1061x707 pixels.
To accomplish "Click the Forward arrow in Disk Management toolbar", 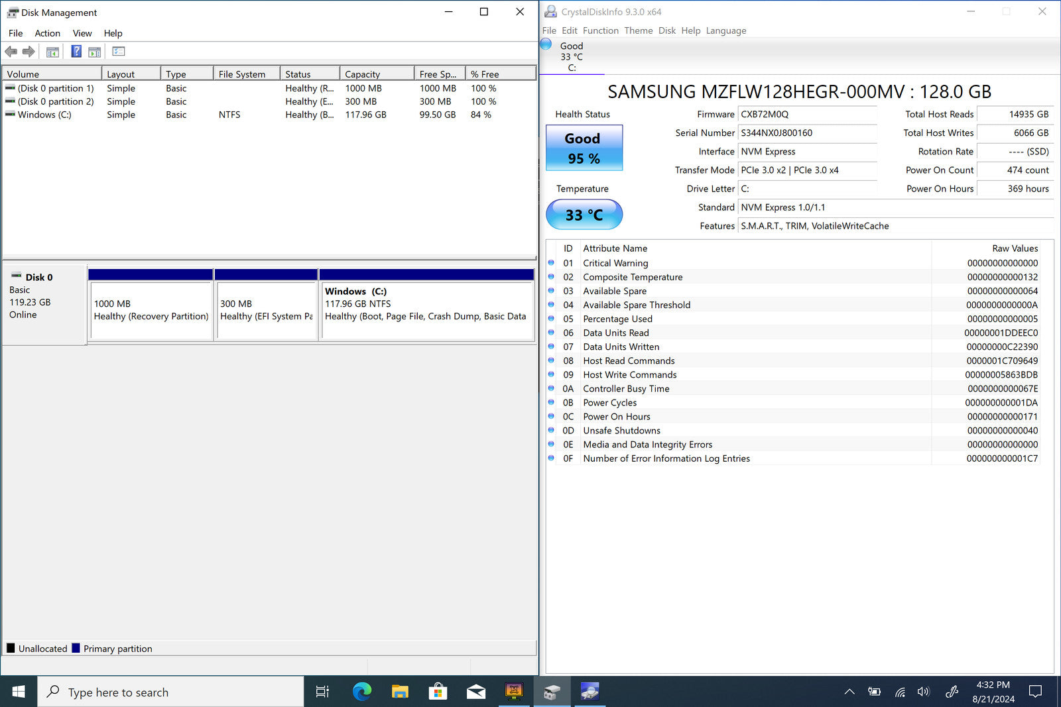I will pos(29,52).
